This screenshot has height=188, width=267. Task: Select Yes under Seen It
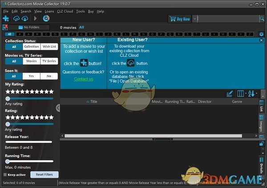point(31,76)
